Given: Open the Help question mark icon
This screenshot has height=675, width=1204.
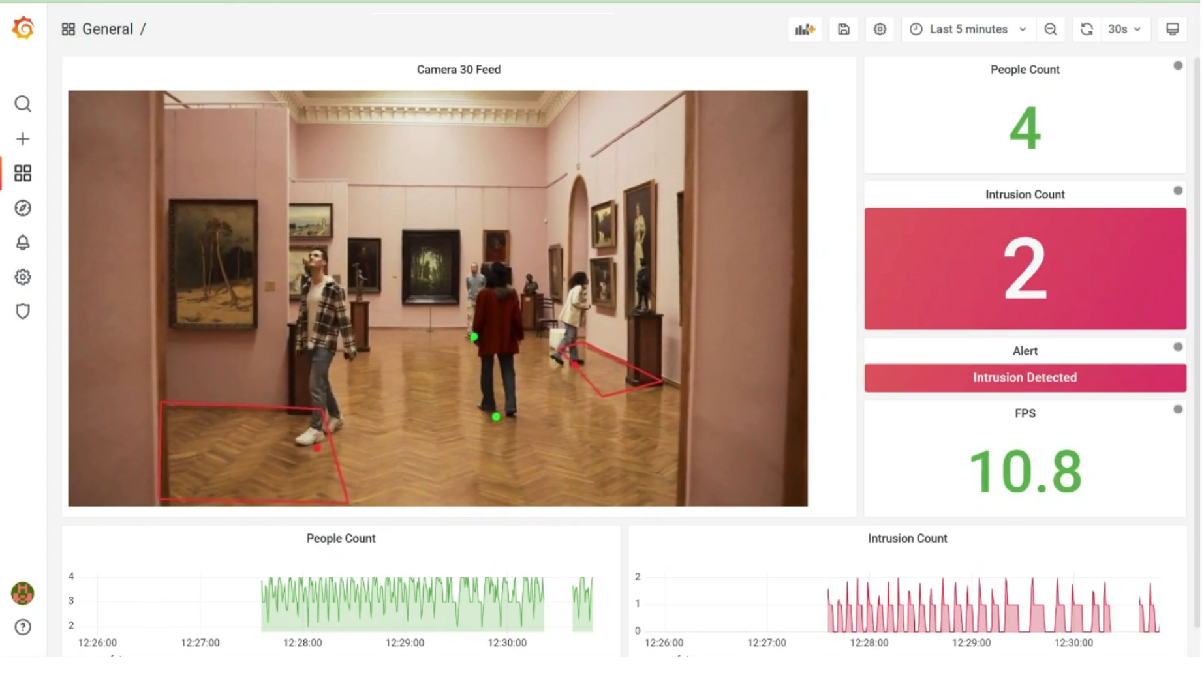Looking at the screenshot, I should (23, 627).
